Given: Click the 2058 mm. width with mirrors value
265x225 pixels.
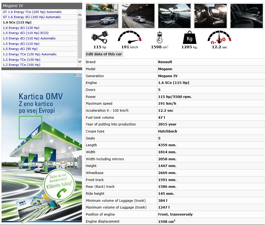Looking at the screenshot, I should 167,159.
